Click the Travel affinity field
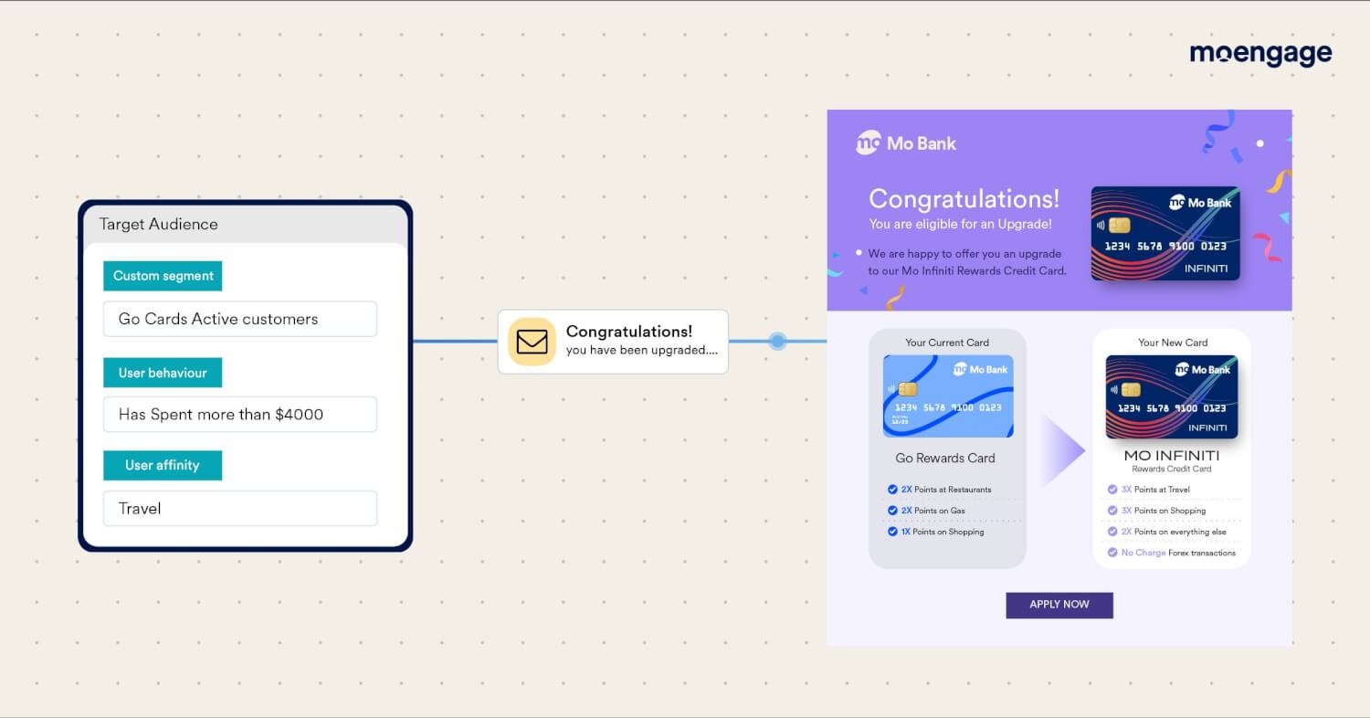Screen dimensions: 1370x718 tap(240, 509)
